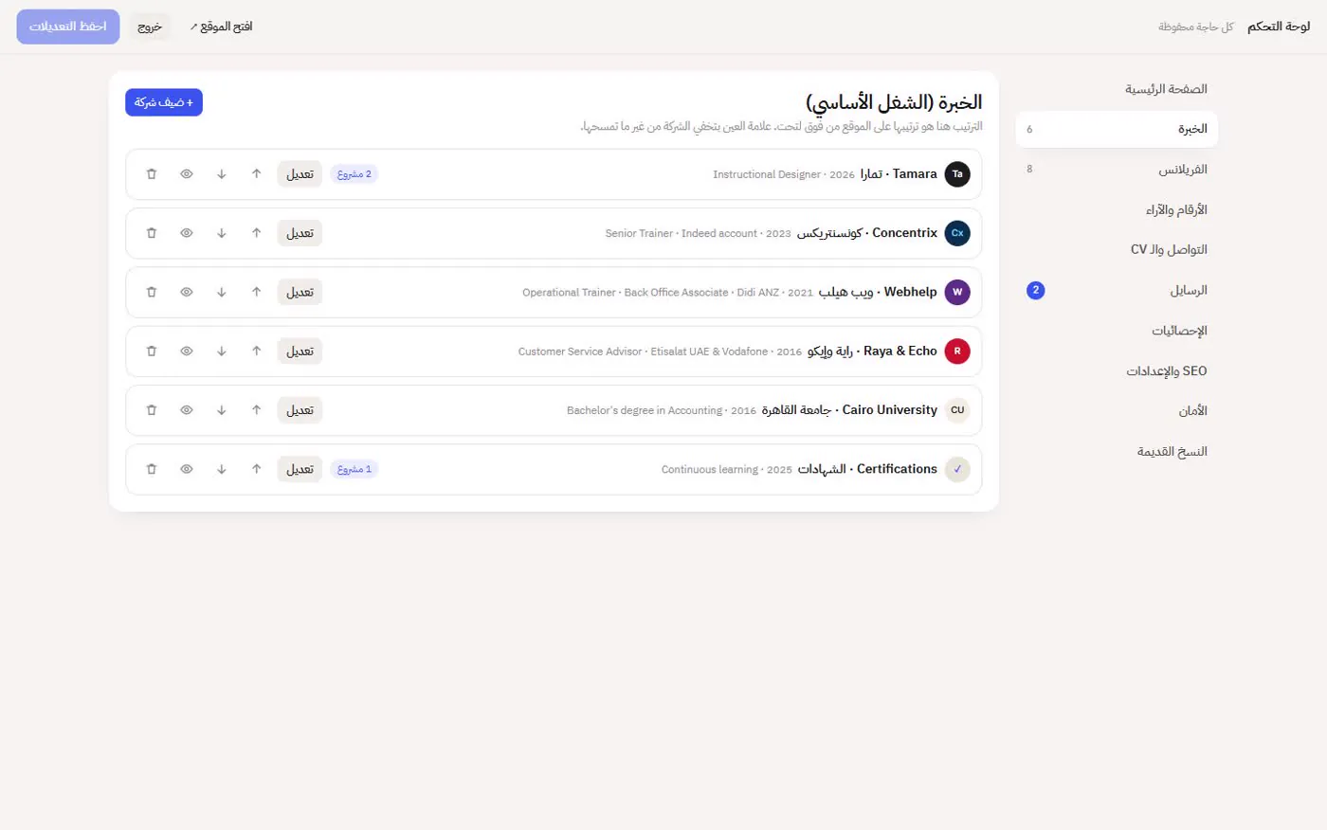Move Webhelp entry up

(257, 292)
